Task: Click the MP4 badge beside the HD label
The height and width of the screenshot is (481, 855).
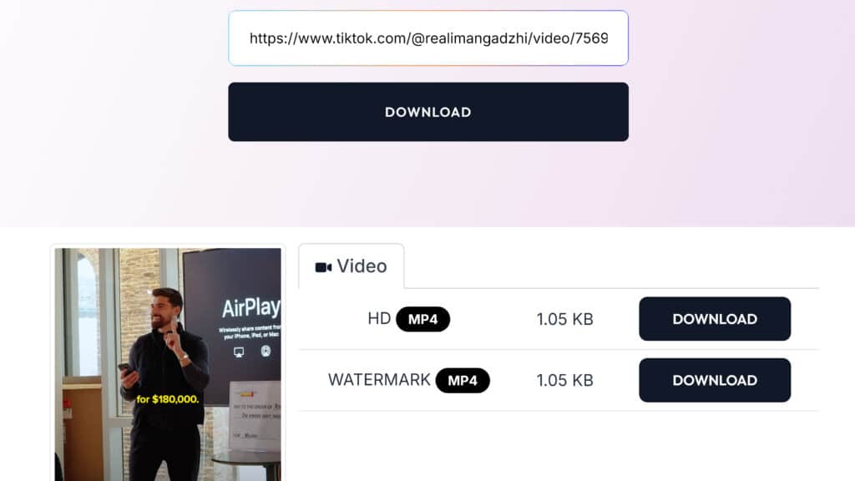Action: pyautogui.click(x=422, y=319)
